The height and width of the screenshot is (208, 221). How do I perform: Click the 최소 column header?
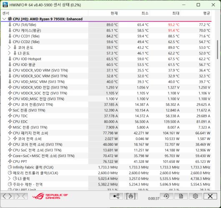[134, 13]
